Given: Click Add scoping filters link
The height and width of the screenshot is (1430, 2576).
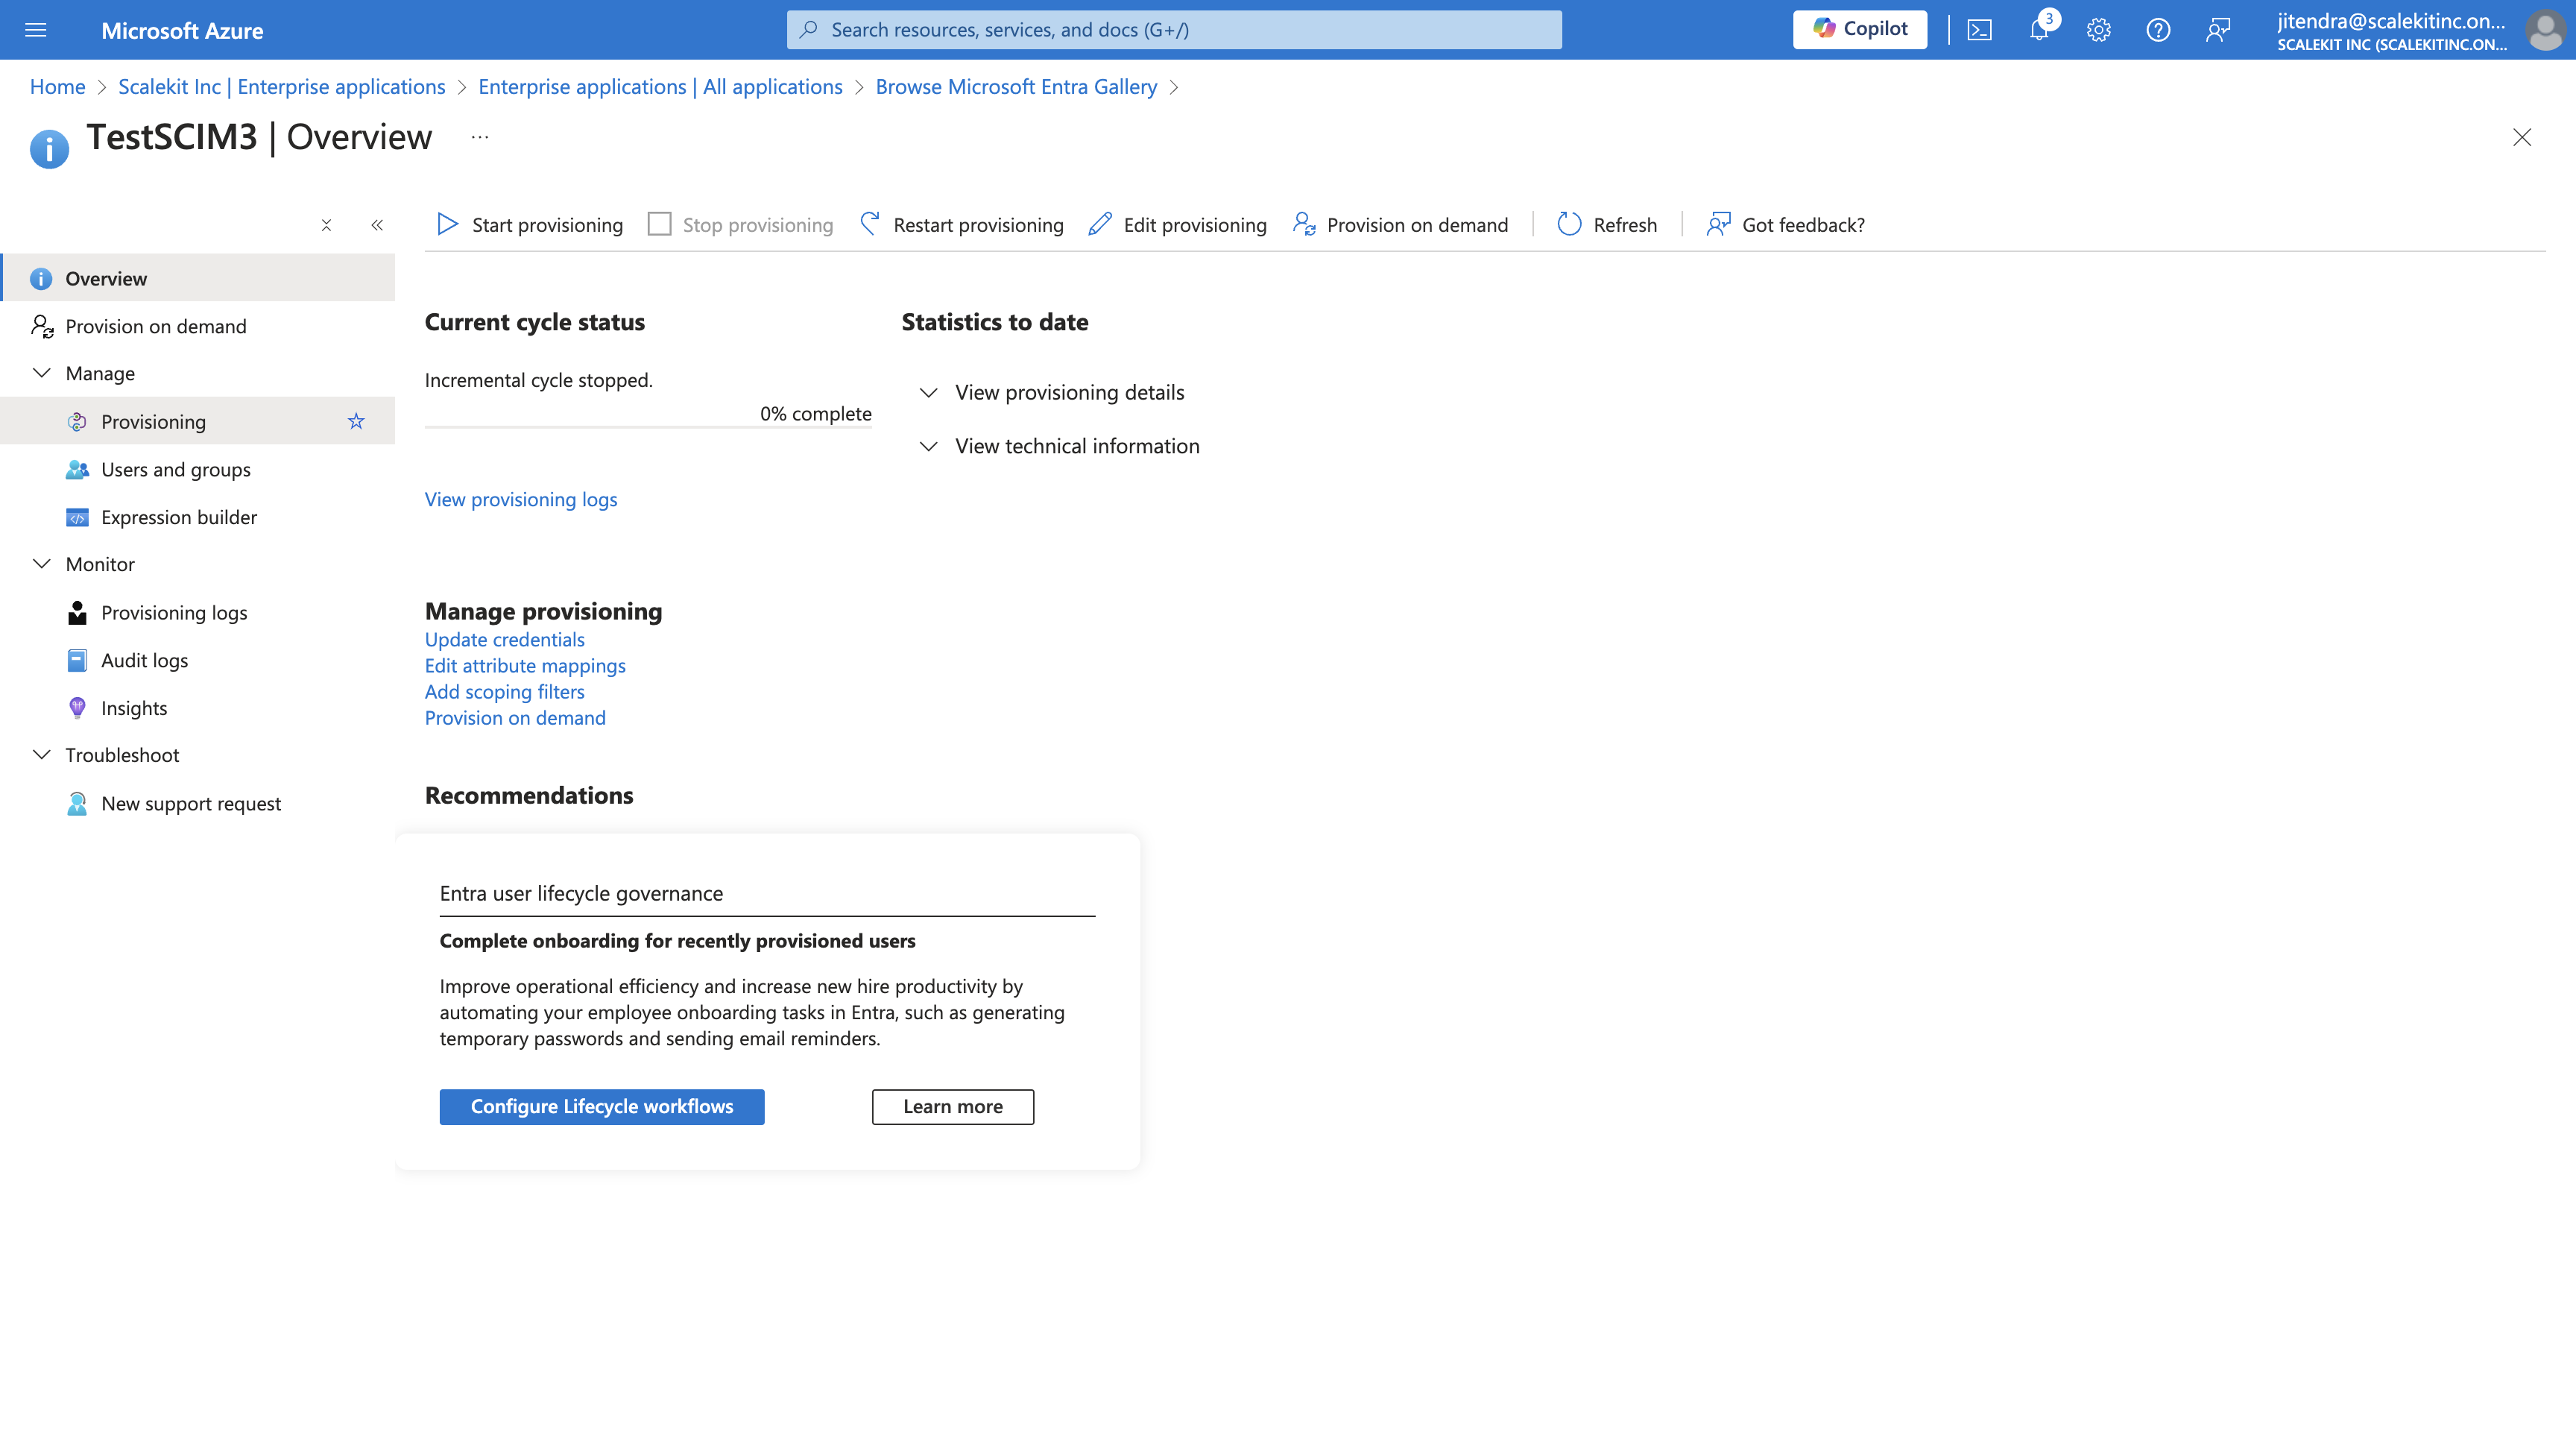Looking at the screenshot, I should tap(505, 691).
